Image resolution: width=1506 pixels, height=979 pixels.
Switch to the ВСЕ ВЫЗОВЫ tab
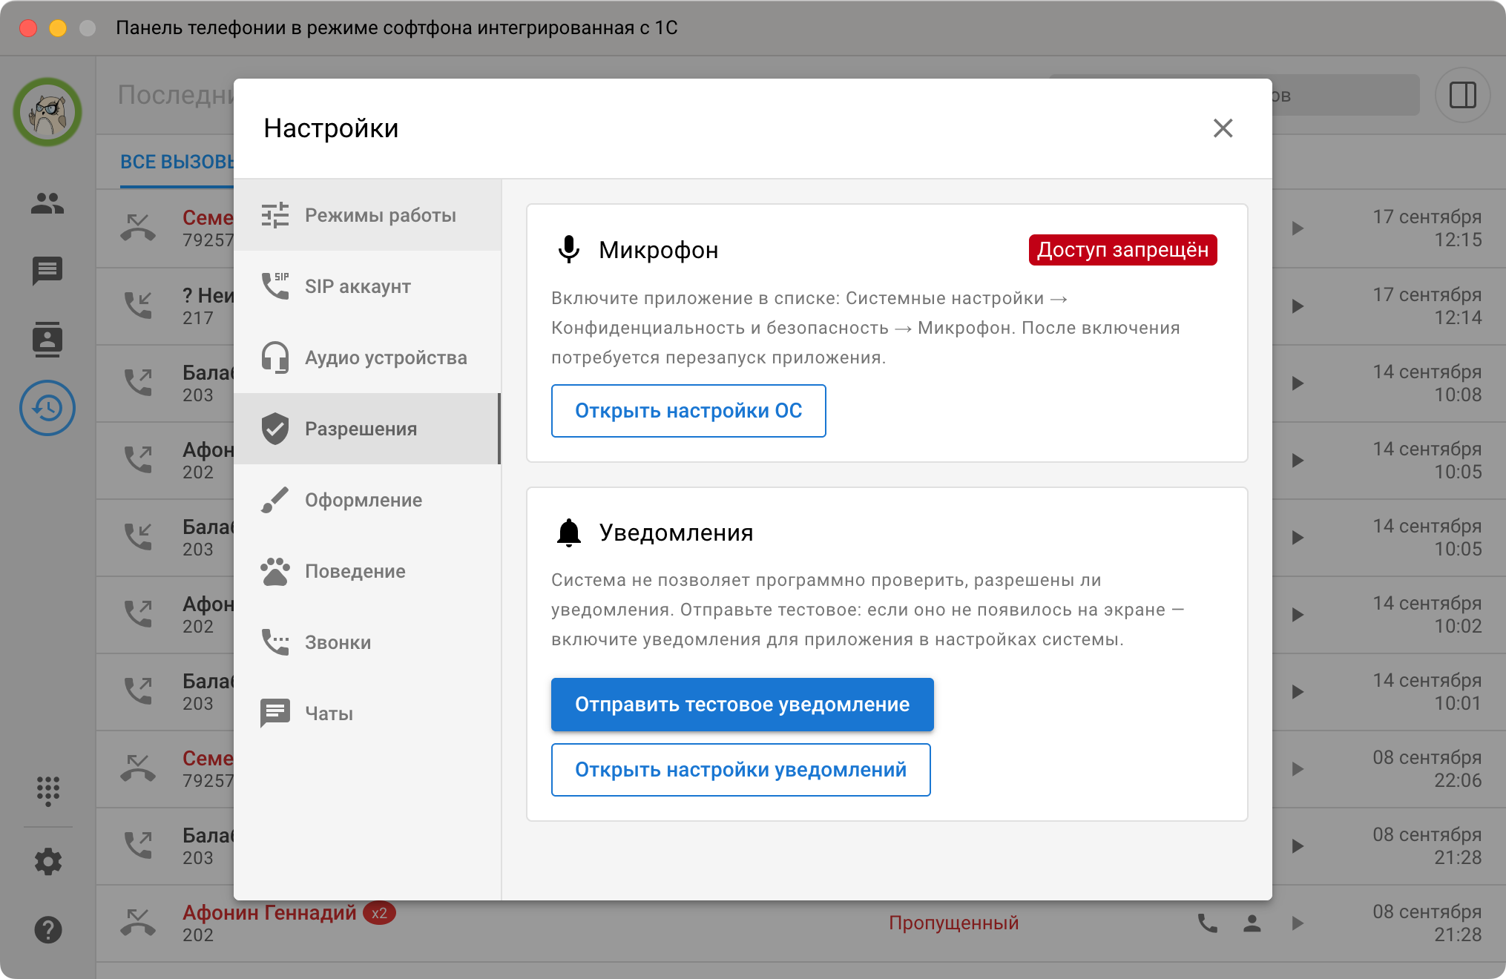point(178,162)
